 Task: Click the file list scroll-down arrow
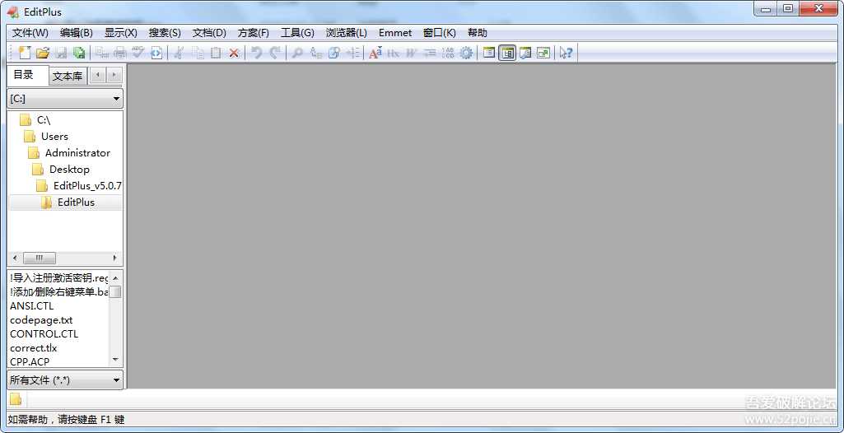pos(115,359)
